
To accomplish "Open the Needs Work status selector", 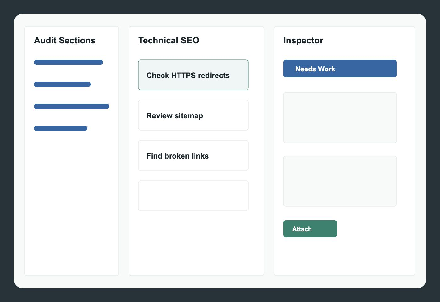I will [340, 69].
